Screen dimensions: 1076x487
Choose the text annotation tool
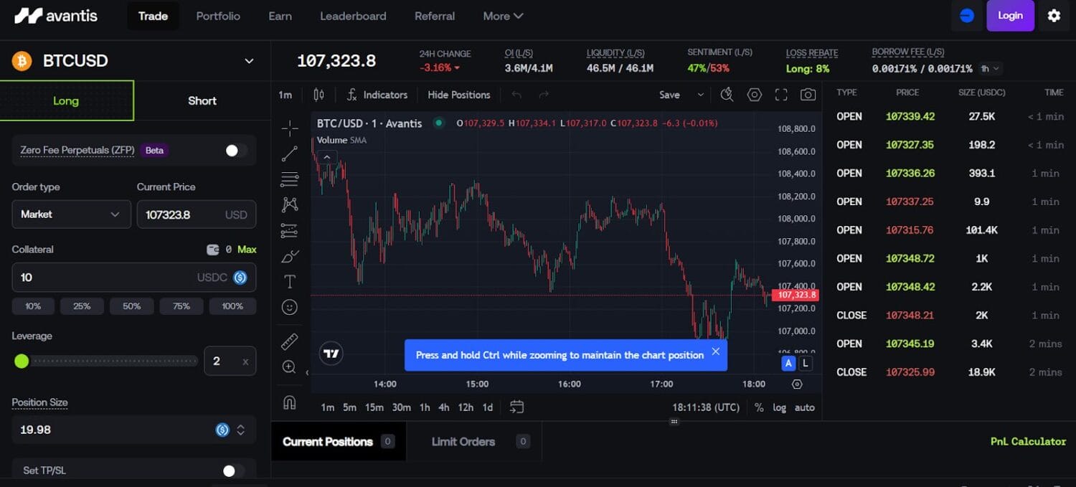point(290,281)
